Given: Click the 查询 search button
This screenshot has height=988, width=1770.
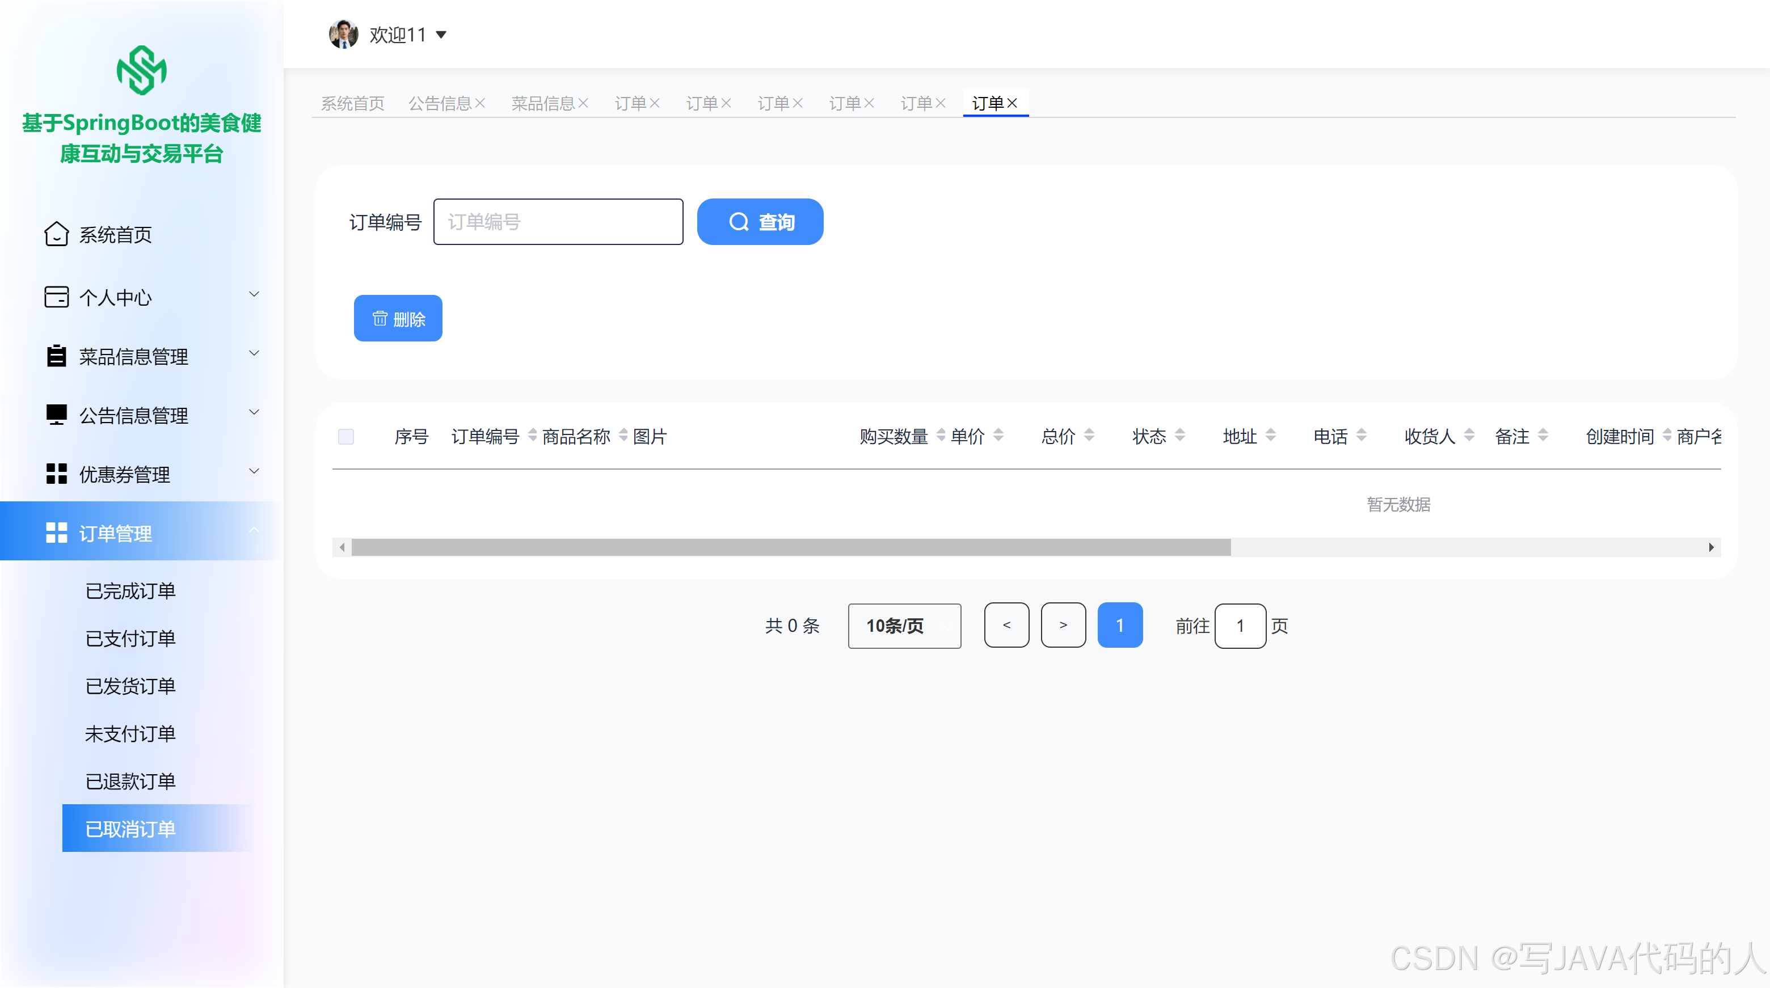Looking at the screenshot, I should click(760, 222).
